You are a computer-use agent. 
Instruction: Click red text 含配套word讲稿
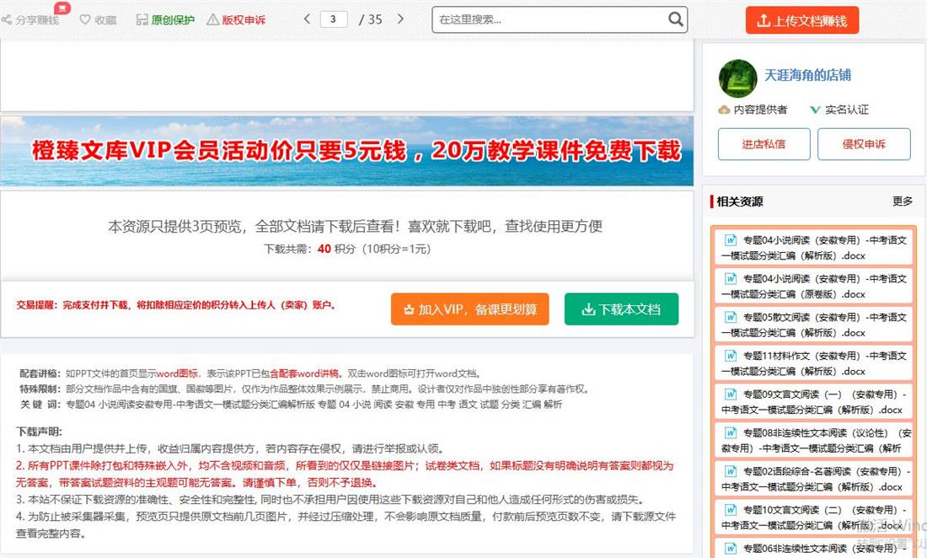pos(304,373)
